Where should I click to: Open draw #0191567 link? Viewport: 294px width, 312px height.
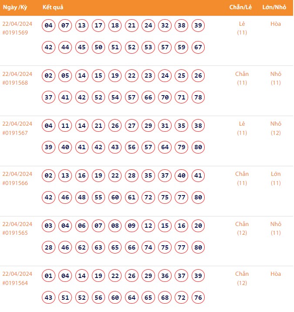click(15, 133)
